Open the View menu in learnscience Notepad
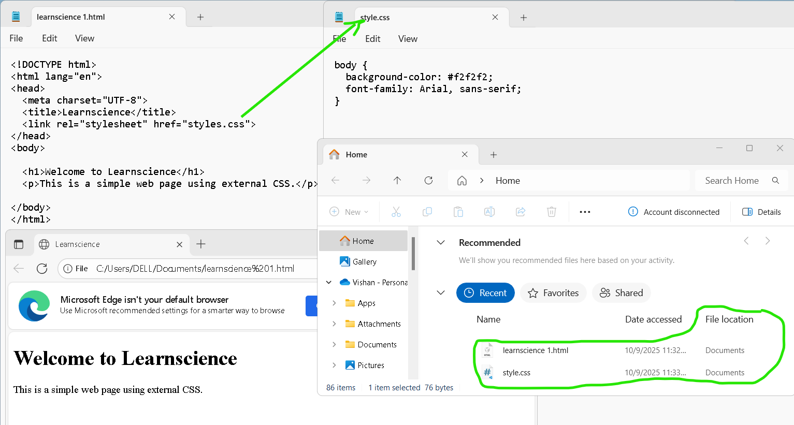794x425 pixels. [84, 38]
